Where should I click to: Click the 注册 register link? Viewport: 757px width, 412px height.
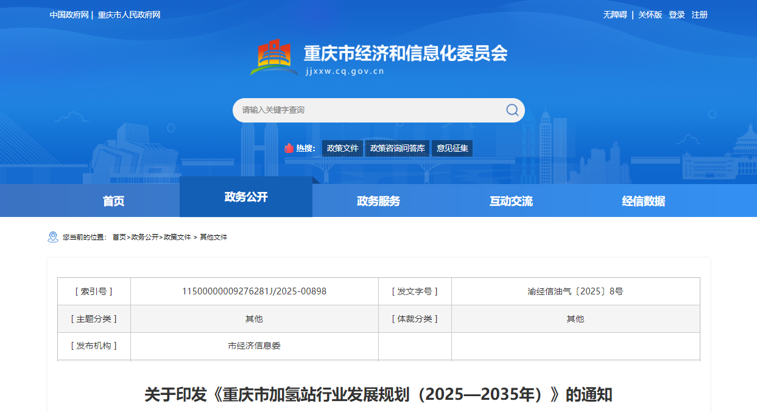coord(699,15)
